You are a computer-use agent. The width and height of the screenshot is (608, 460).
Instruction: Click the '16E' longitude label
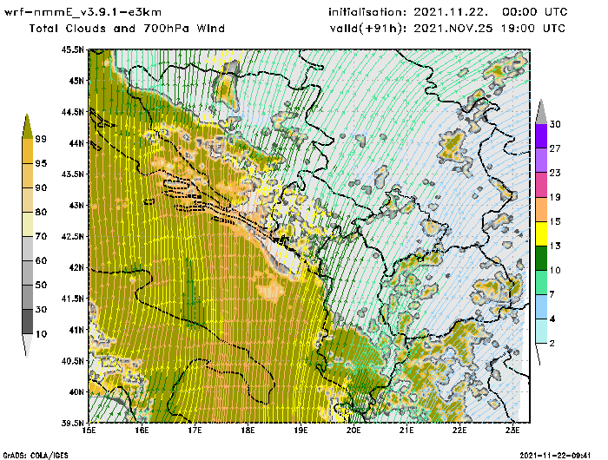click(142, 430)
